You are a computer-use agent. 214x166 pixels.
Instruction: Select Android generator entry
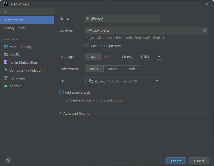[27, 86]
